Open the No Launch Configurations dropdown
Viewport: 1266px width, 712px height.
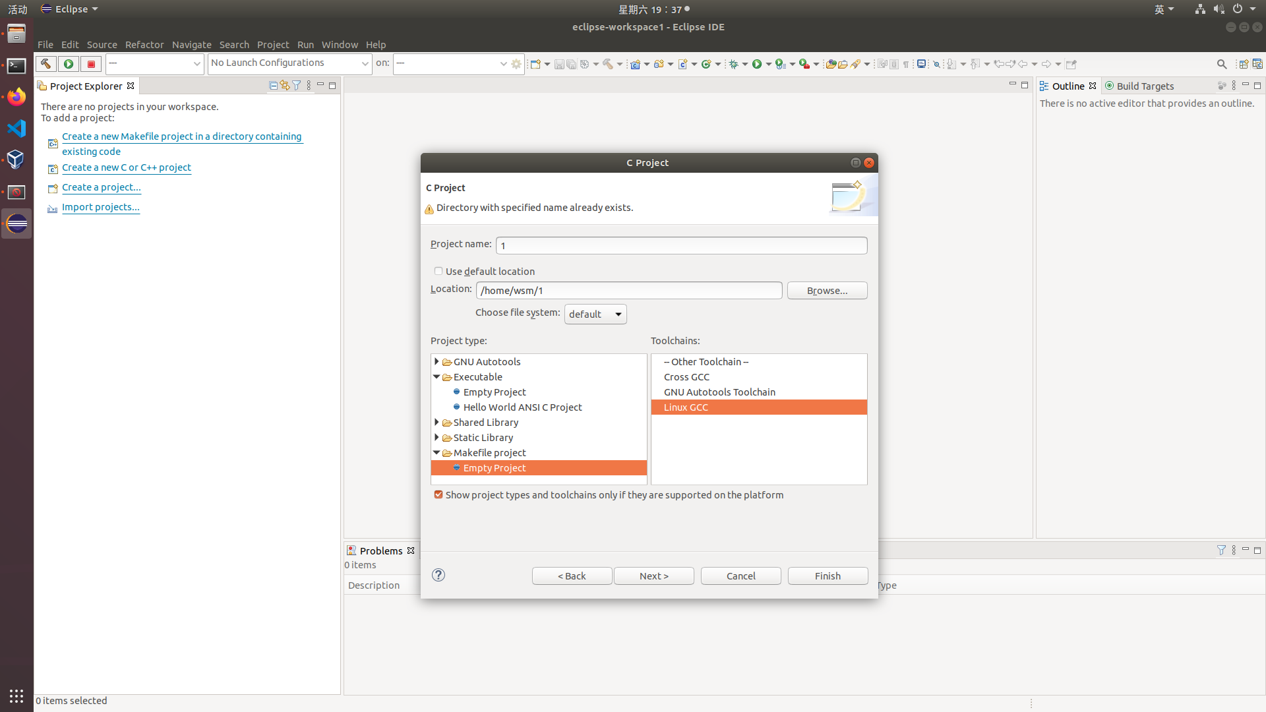(x=289, y=63)
